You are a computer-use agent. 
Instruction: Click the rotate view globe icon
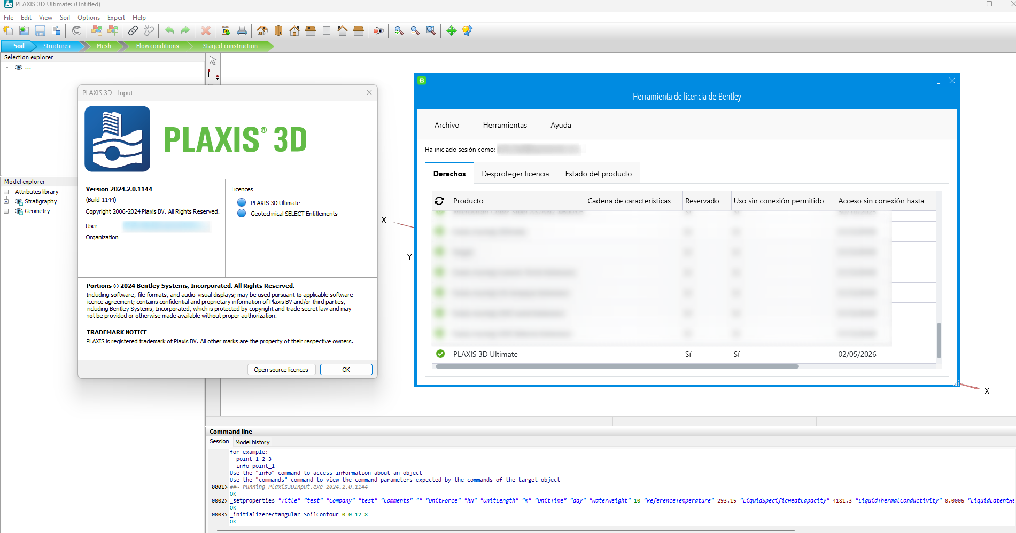click(468, 30)
